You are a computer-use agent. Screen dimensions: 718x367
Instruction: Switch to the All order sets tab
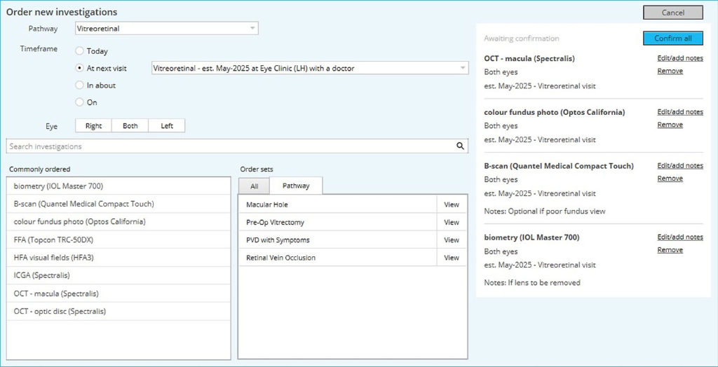(x=254, y=186)
